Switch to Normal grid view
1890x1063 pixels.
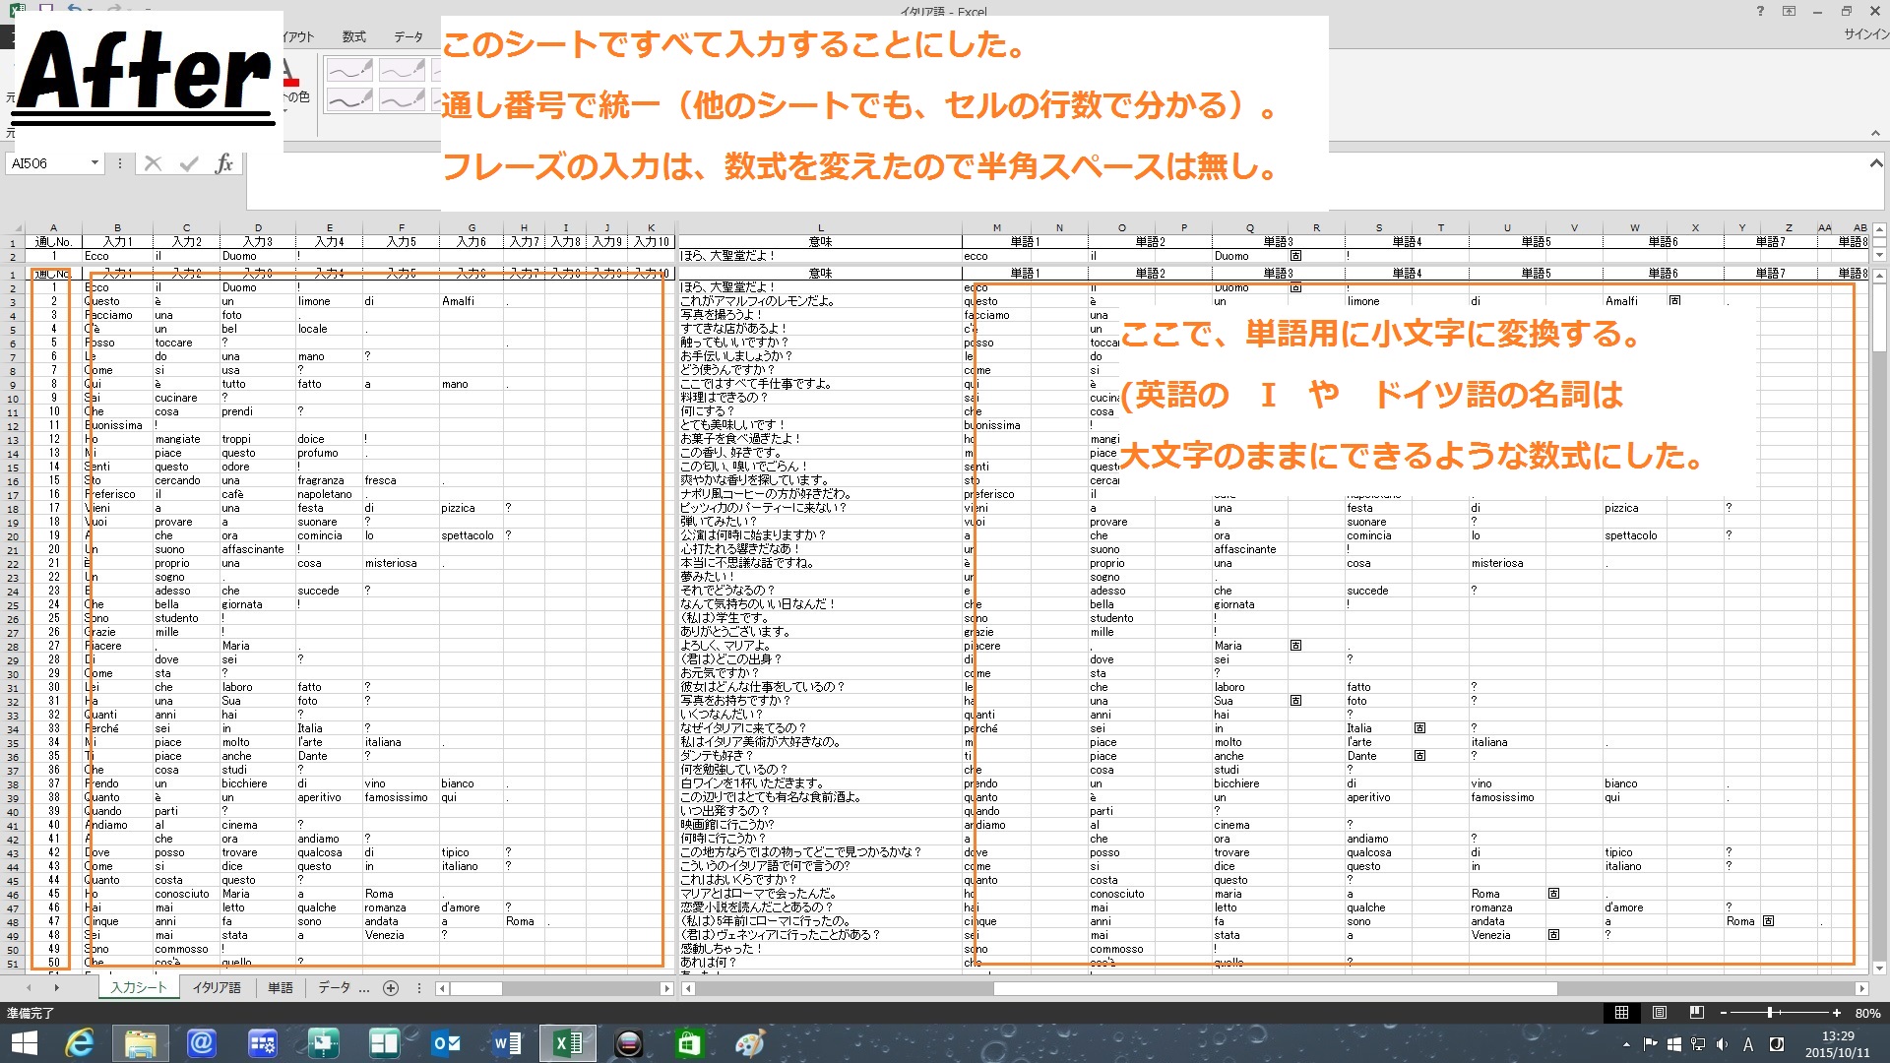(1621, 1013)
